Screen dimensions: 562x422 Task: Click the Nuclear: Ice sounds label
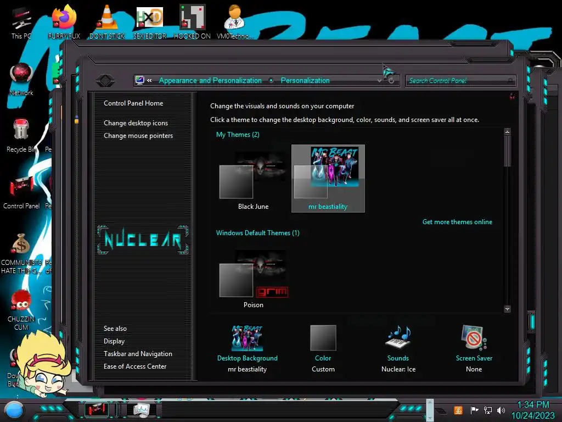click(398, 369)
